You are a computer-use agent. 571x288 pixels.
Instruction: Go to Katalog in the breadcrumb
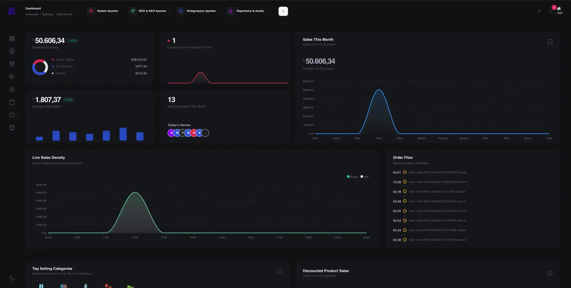tap(48, 14)
